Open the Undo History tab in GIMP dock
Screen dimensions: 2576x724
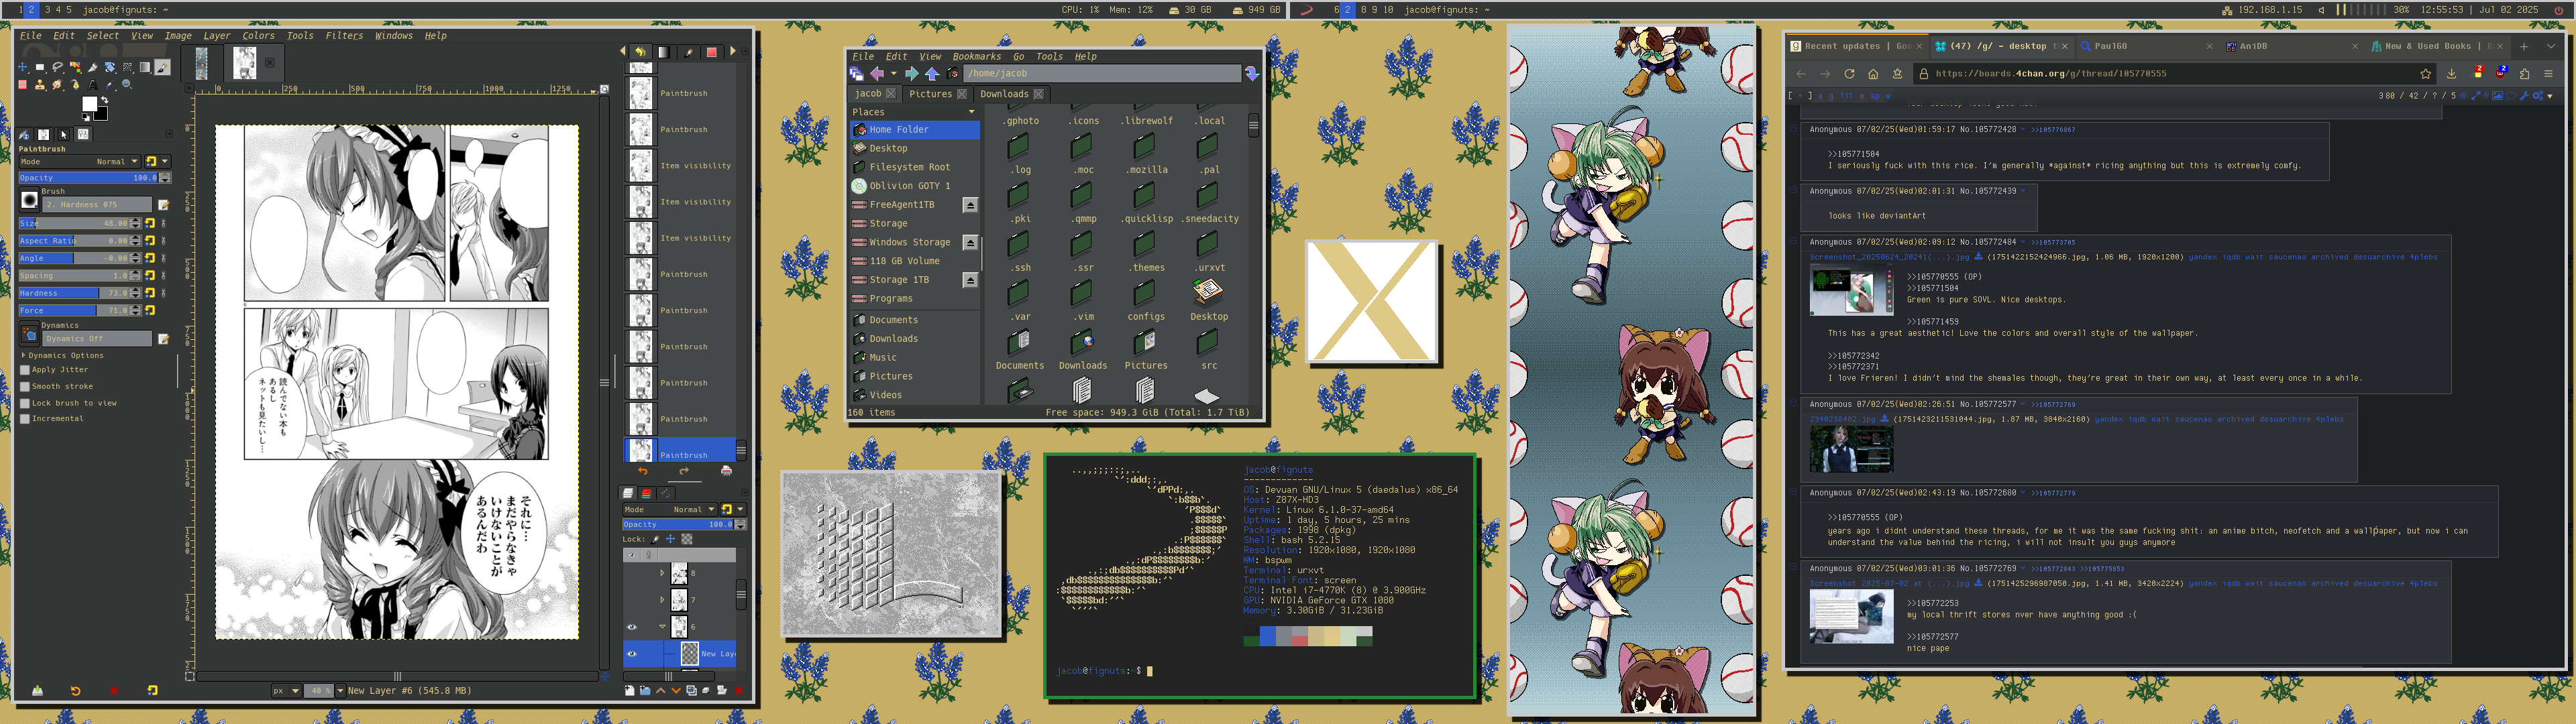(640, 52)
